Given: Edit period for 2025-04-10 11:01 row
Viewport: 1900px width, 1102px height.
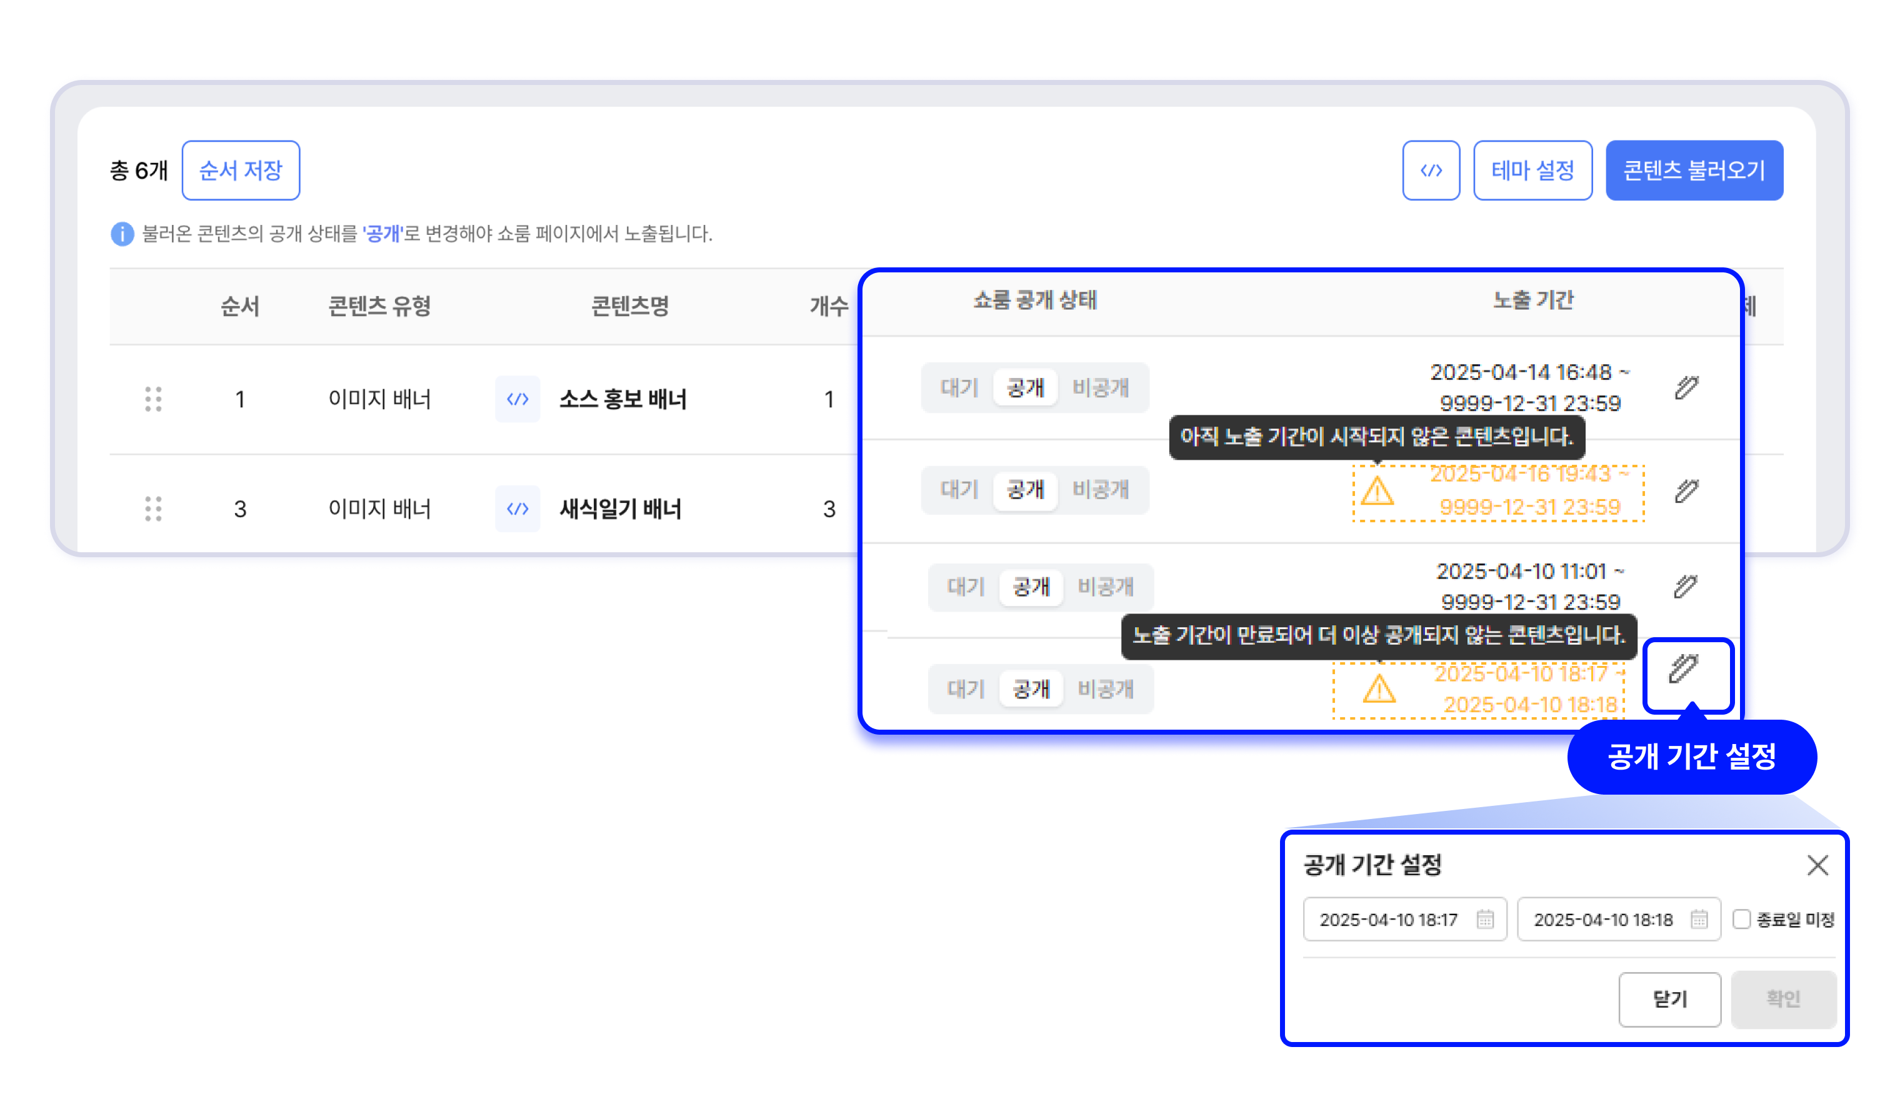Looking at the screenshot, I should coord(1684,587).
